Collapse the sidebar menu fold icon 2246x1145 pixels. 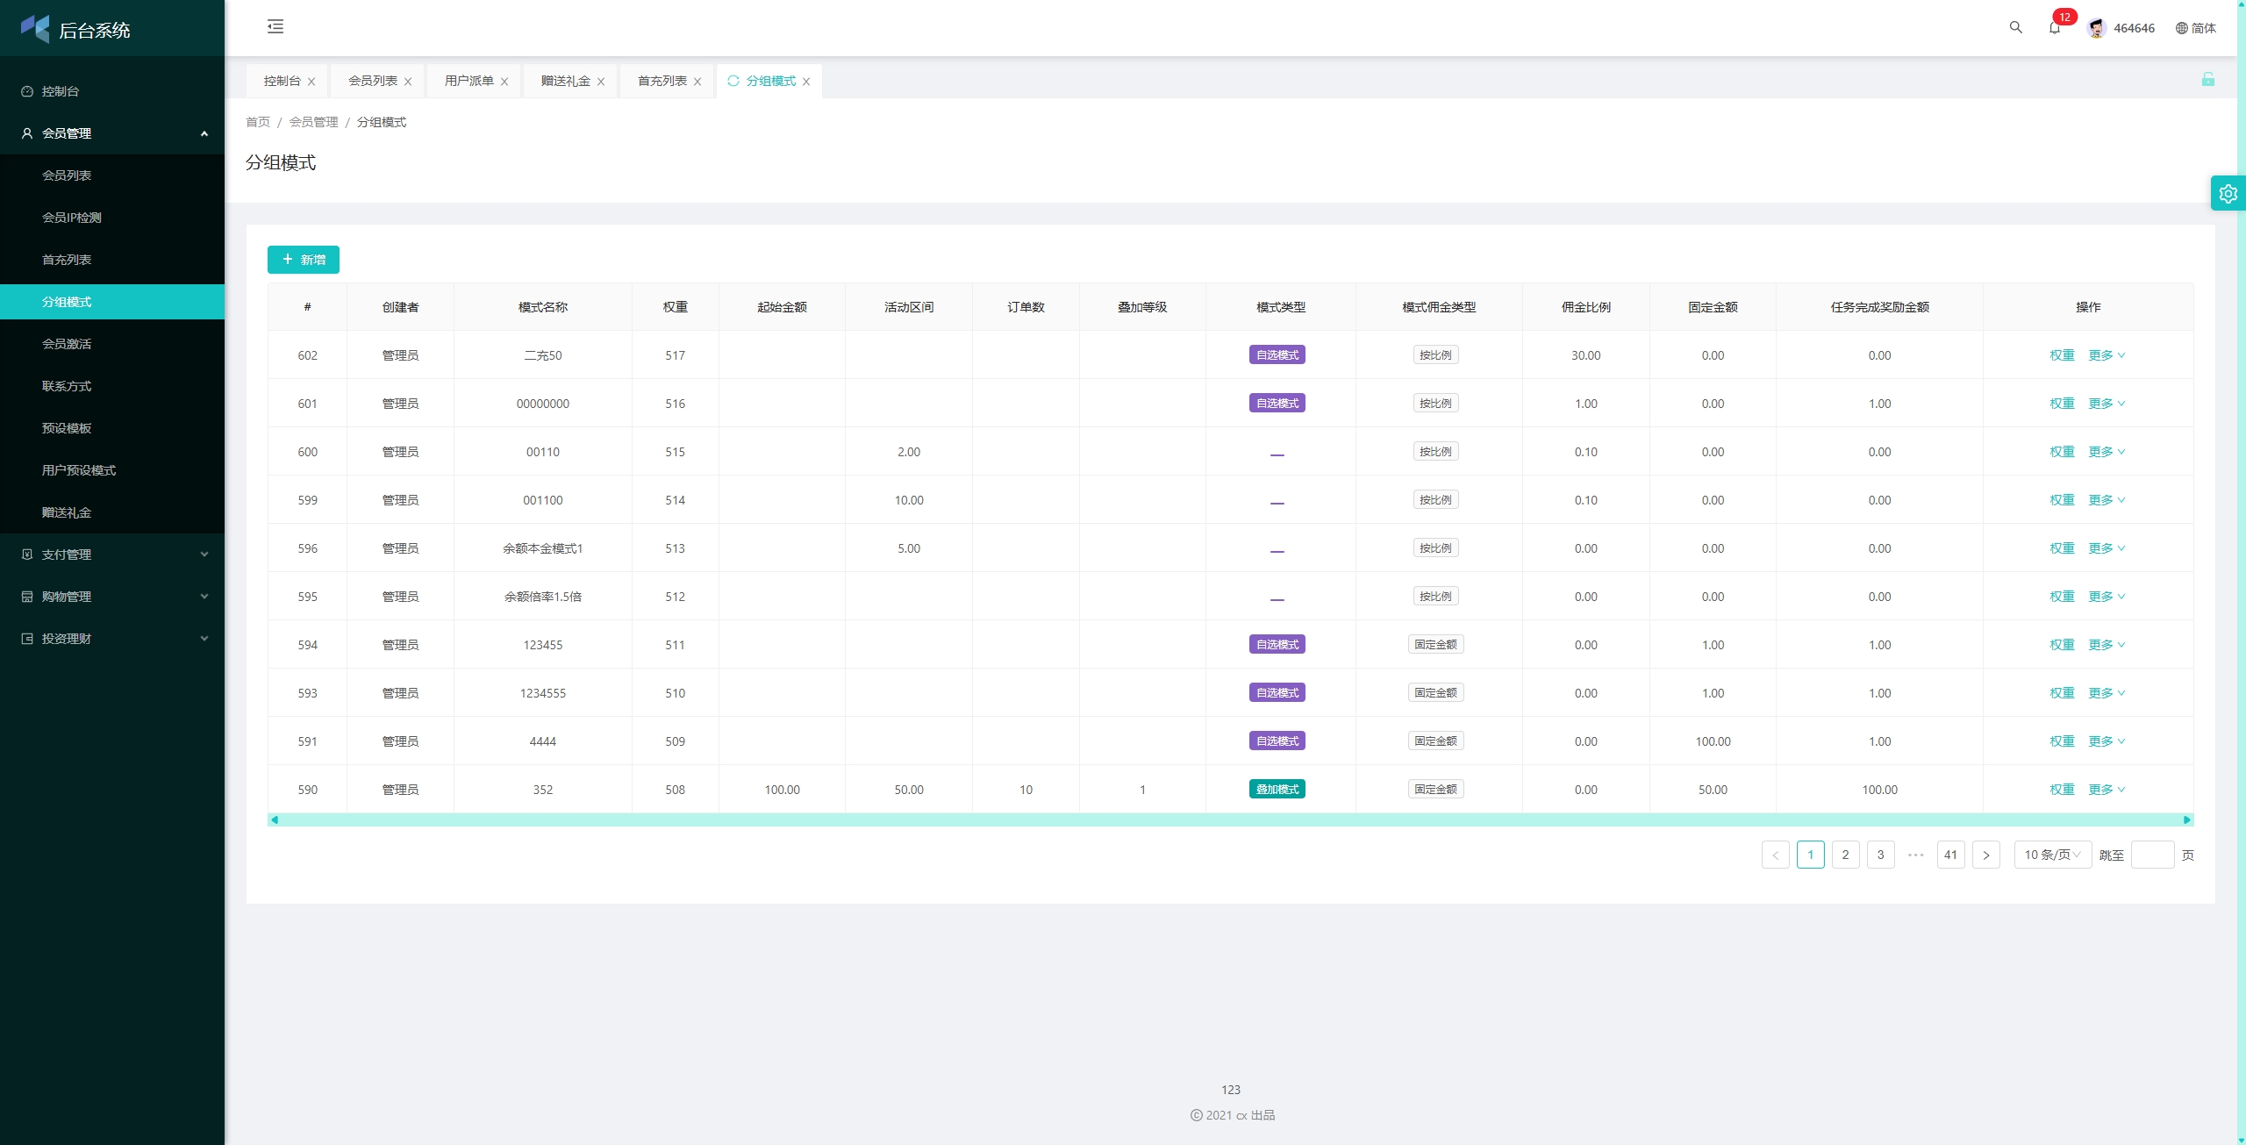click(x=275, y=26)
